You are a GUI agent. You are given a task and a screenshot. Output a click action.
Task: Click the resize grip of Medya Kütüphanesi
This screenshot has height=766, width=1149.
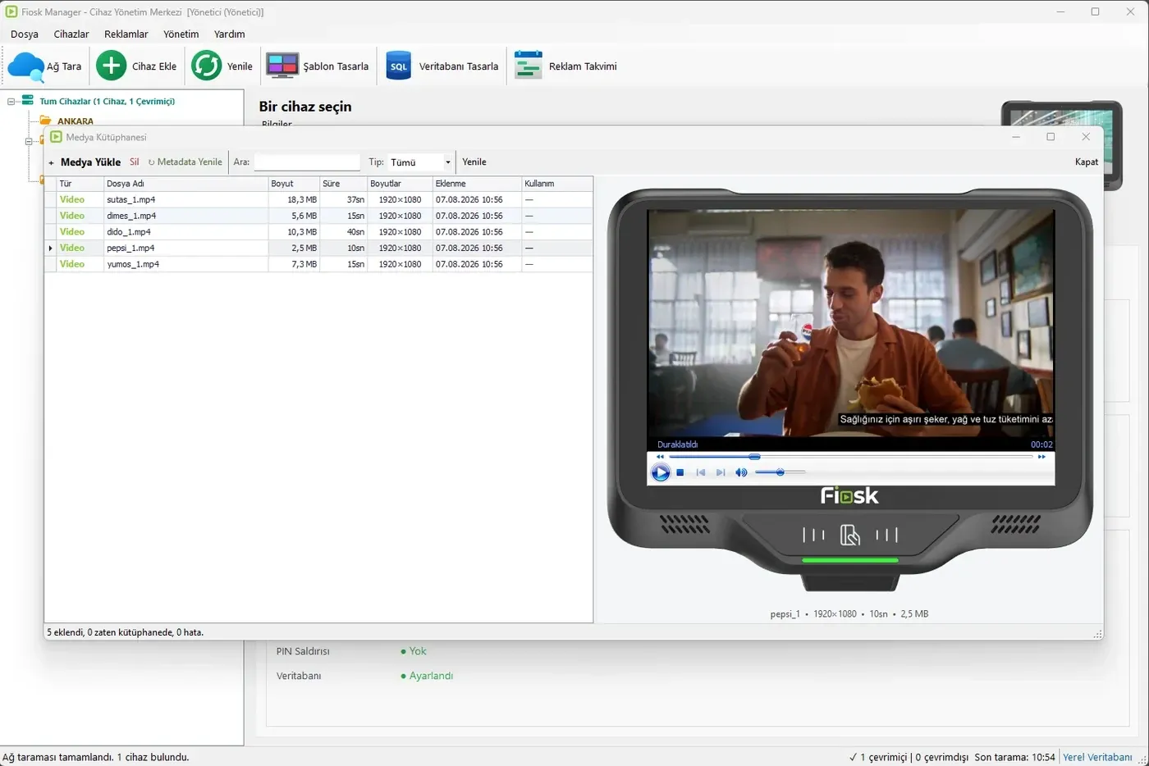(1097, 634)
